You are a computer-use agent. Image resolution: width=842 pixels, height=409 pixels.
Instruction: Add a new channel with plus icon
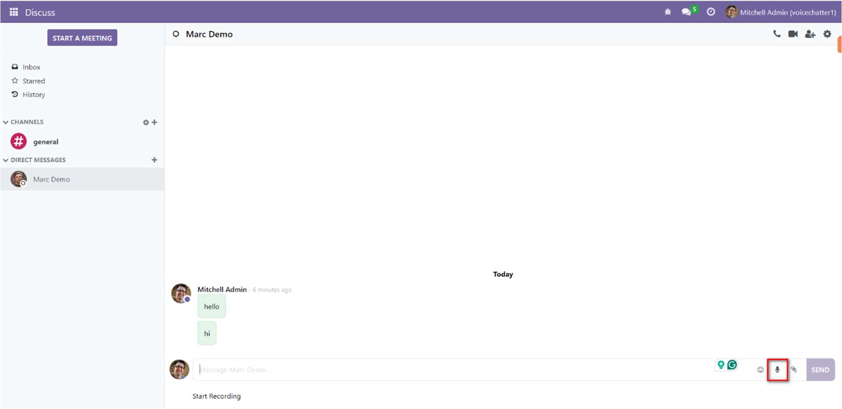point(154,122)
